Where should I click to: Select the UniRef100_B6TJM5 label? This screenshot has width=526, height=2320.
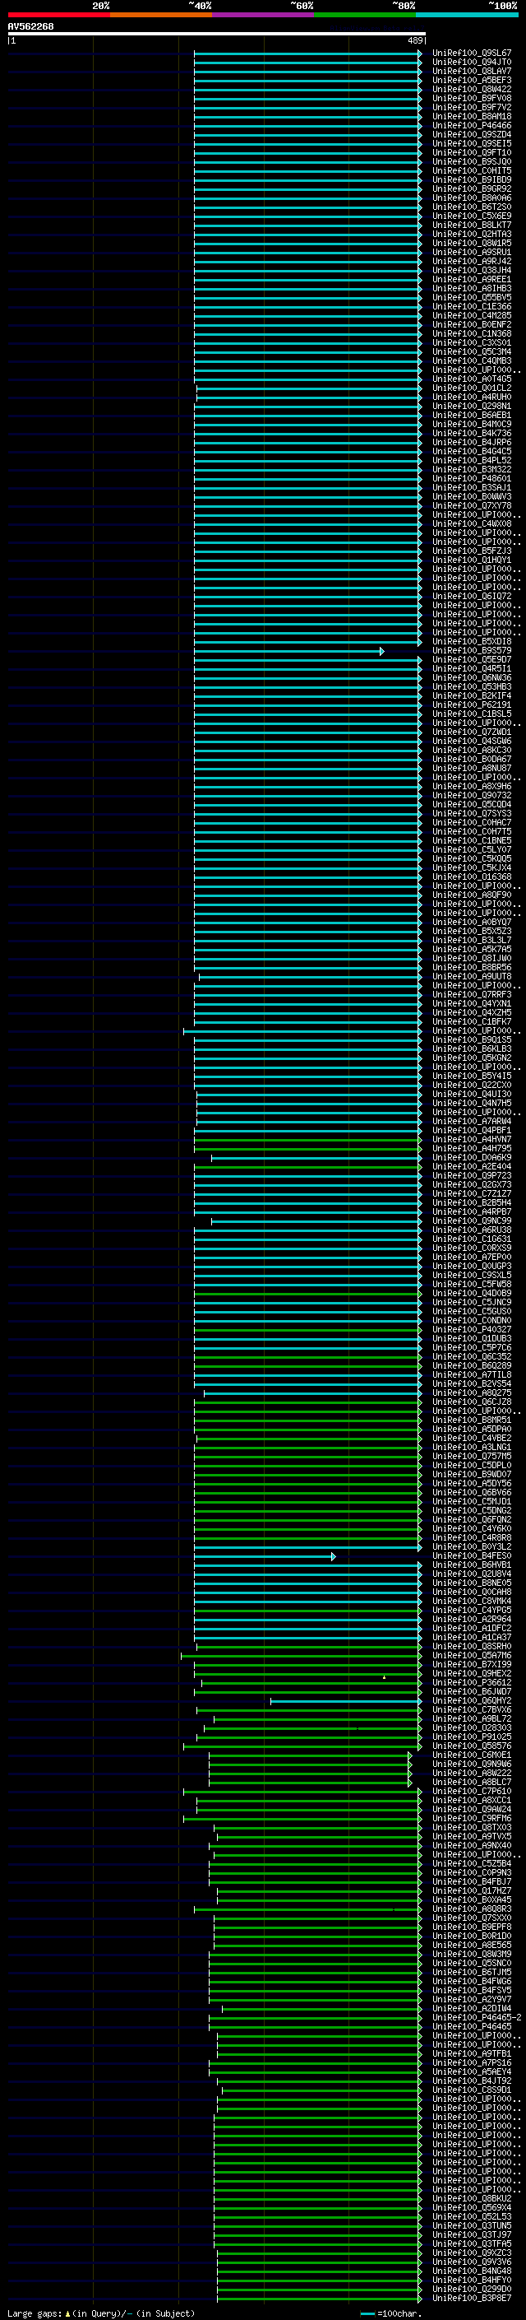[x=472, y=1973]
